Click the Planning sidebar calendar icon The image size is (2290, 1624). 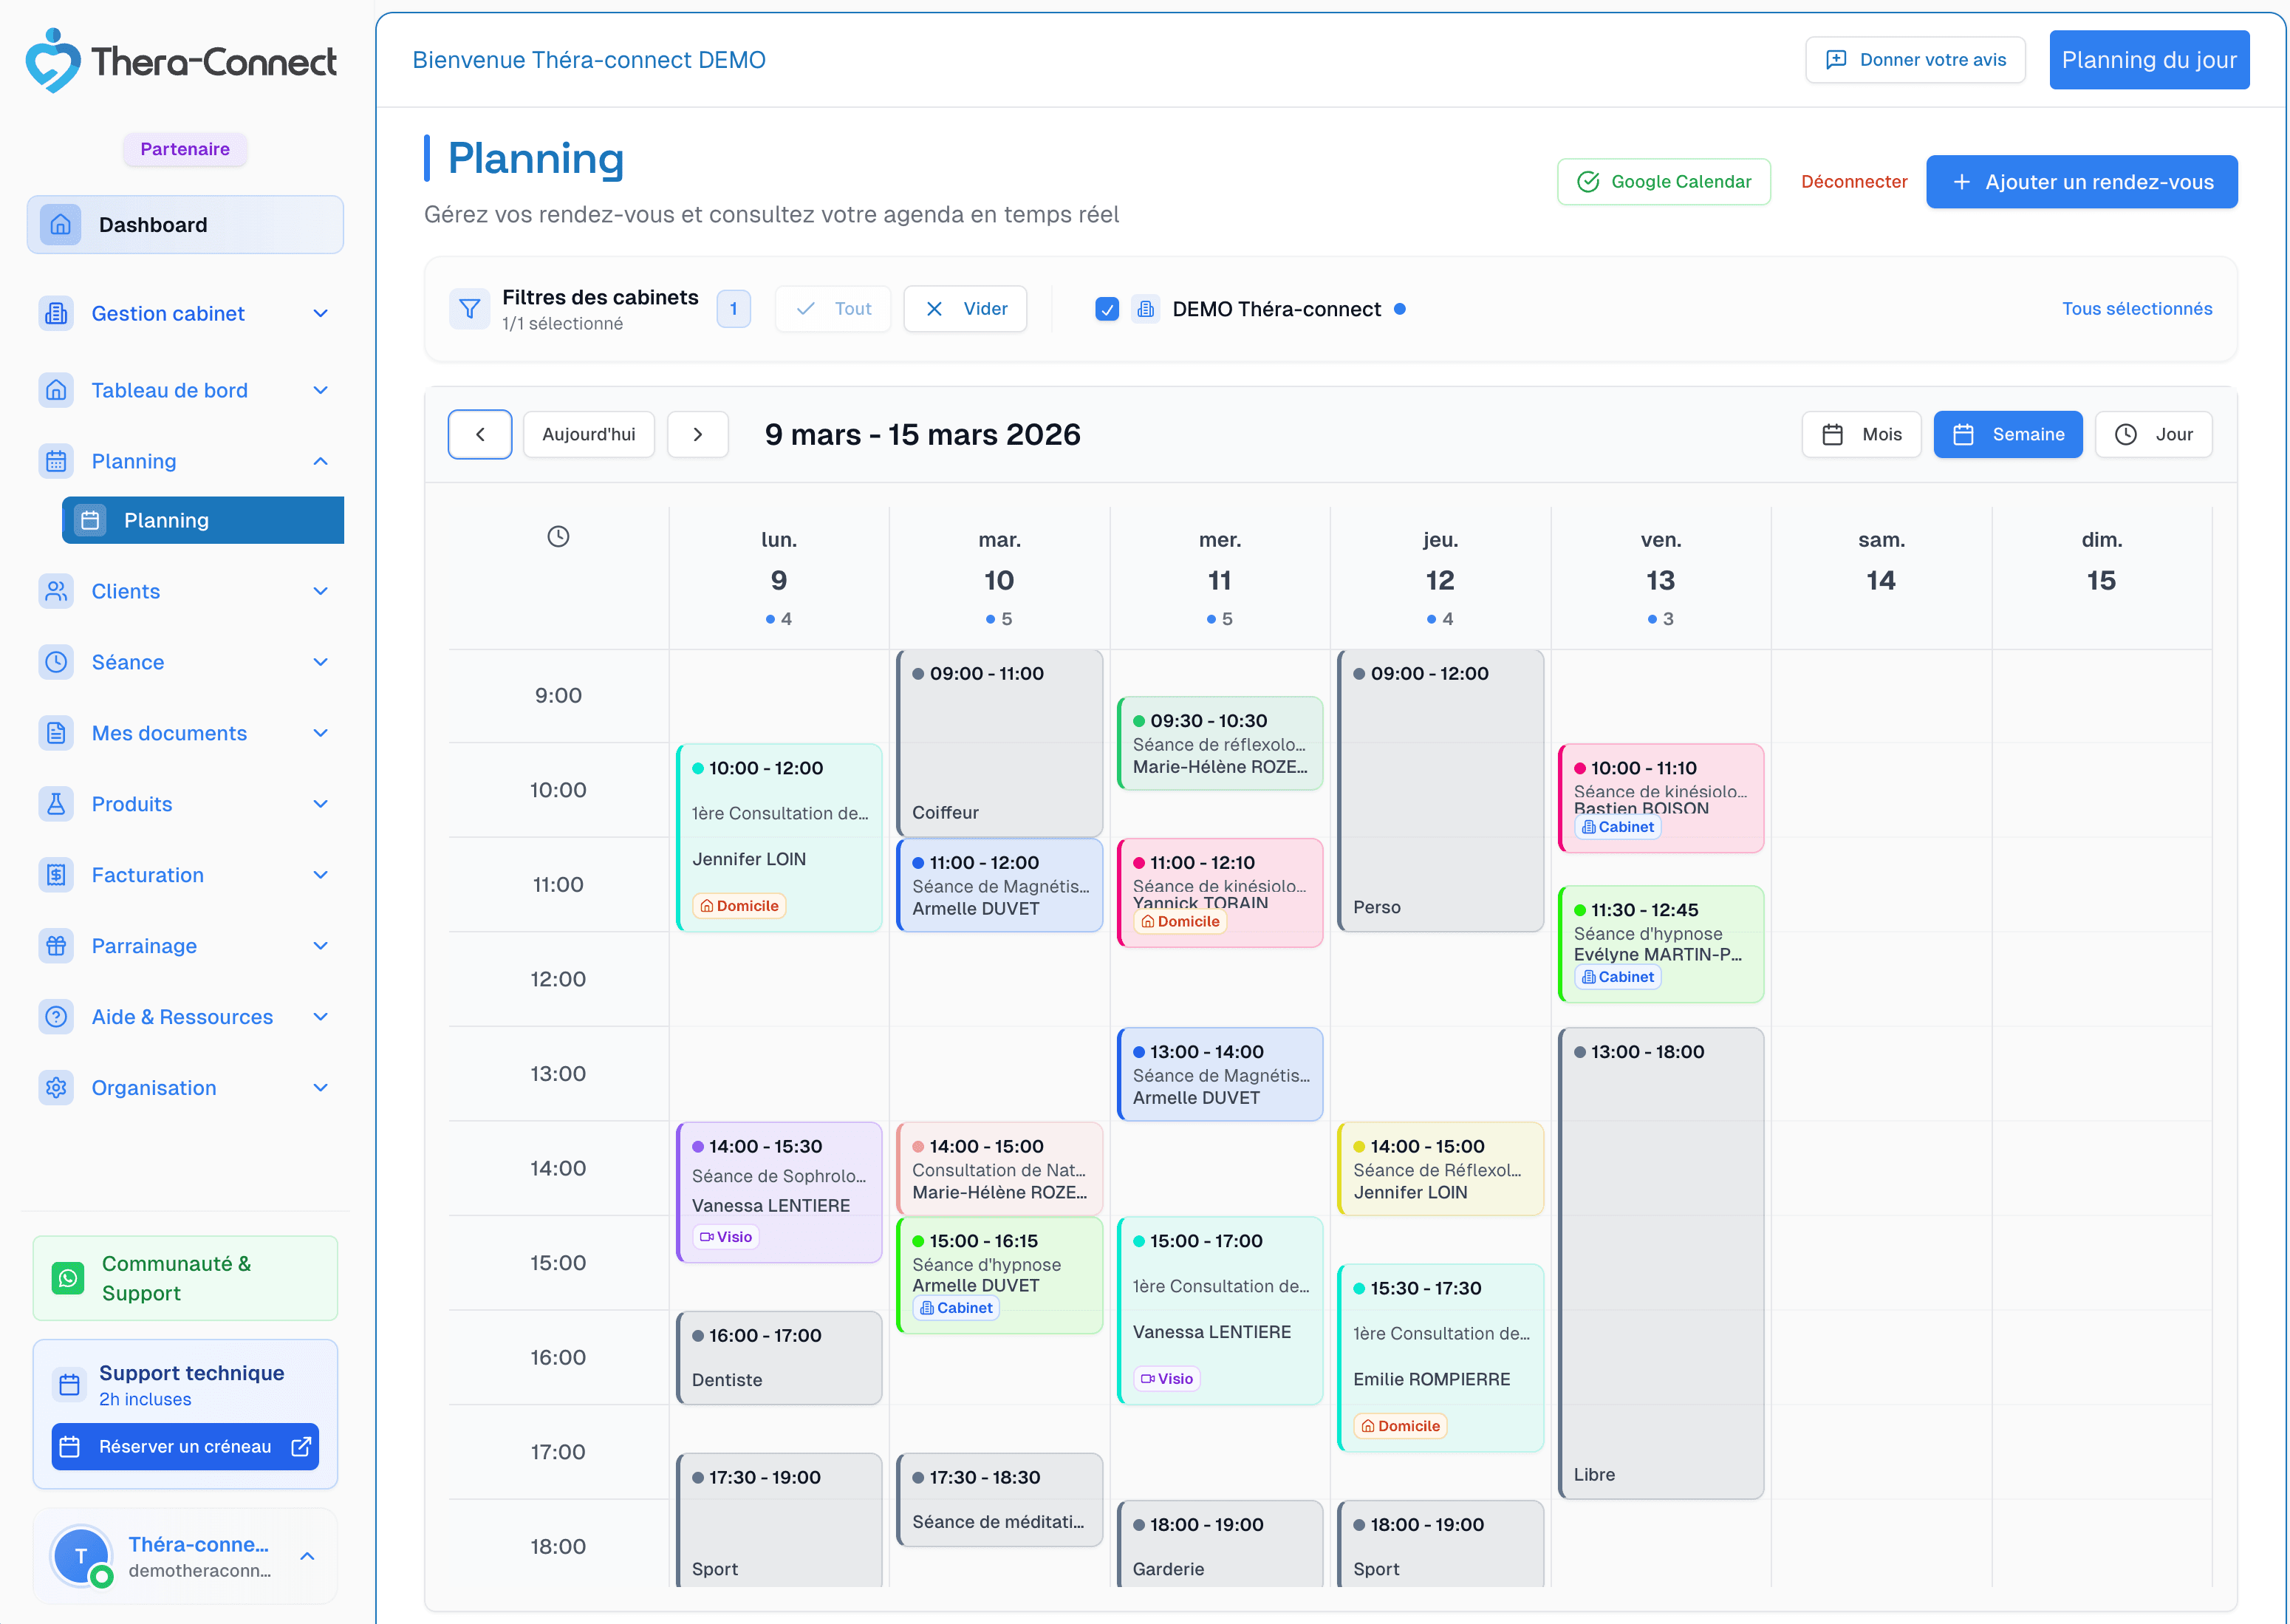point(57,461)
